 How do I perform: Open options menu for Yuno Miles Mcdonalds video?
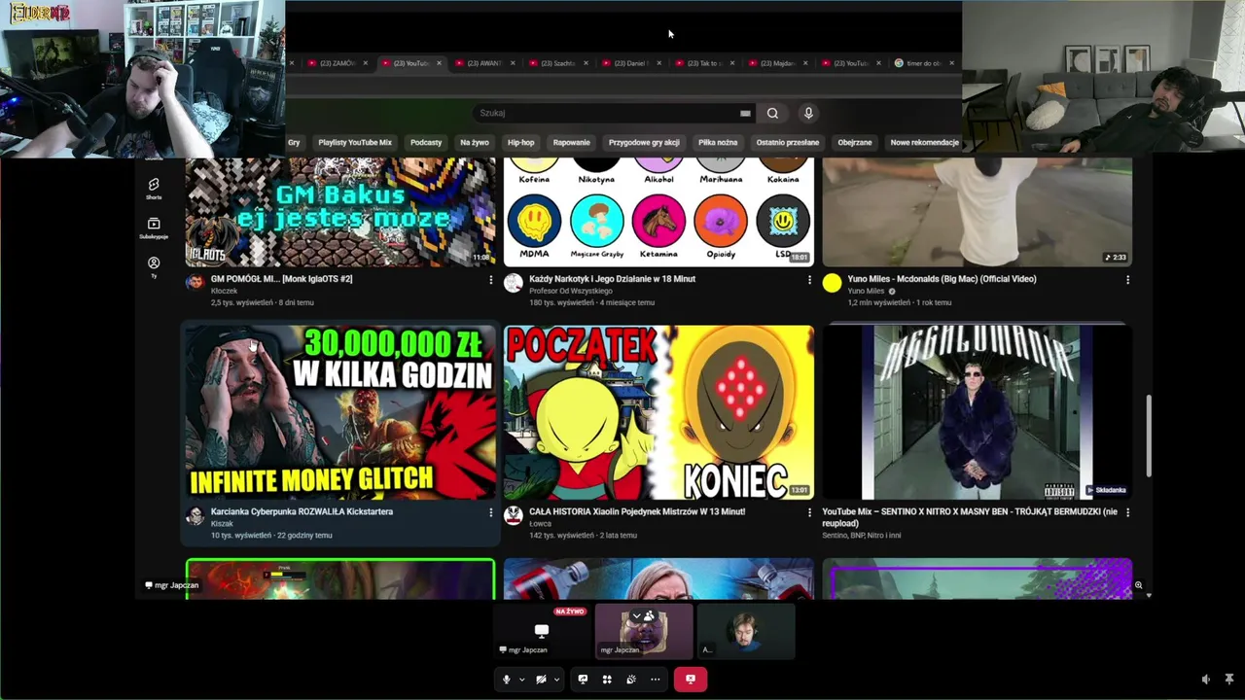click(x=1128, y=280)
